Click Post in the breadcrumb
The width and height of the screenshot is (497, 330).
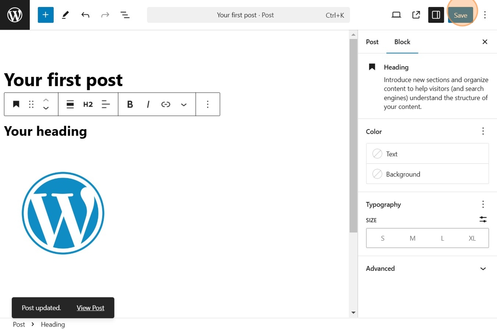coord(19,324)
